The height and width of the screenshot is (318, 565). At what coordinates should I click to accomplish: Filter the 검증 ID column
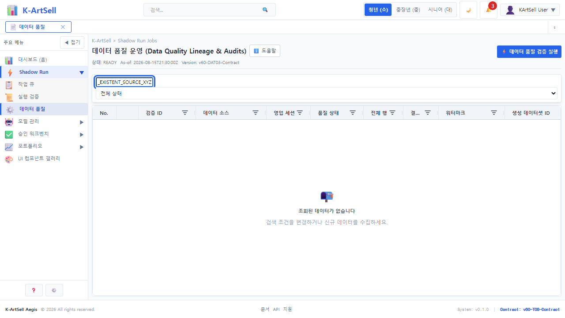(x=185, y=113)
